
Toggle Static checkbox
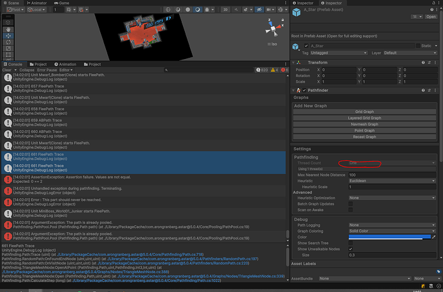[x=418, y=46]
